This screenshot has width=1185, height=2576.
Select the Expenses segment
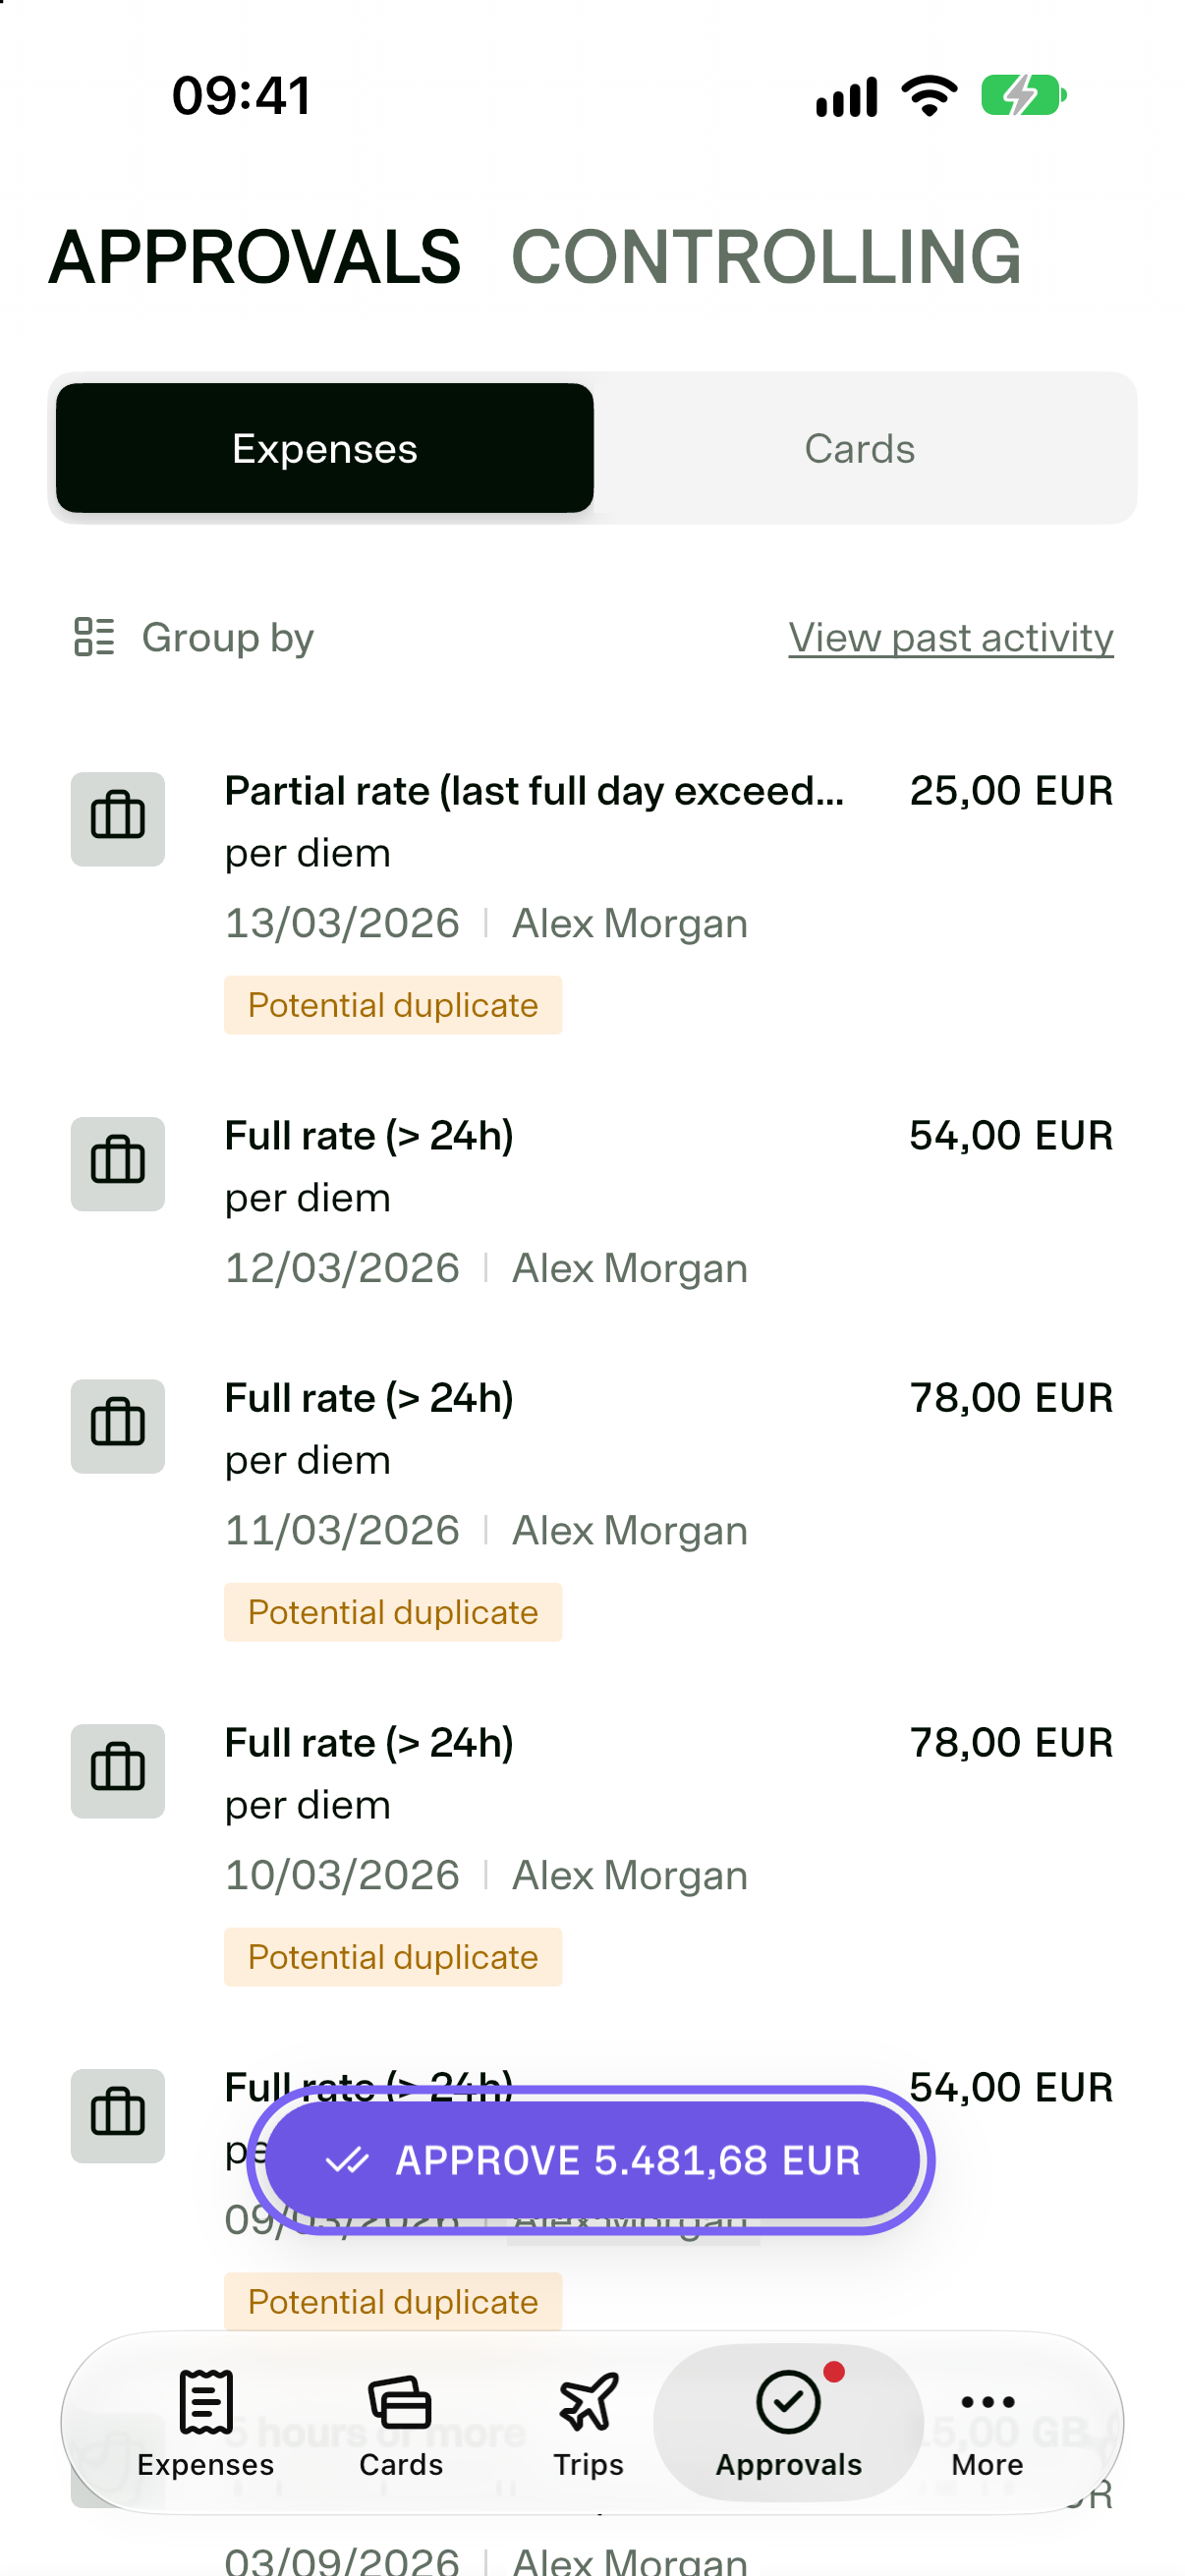325,448
